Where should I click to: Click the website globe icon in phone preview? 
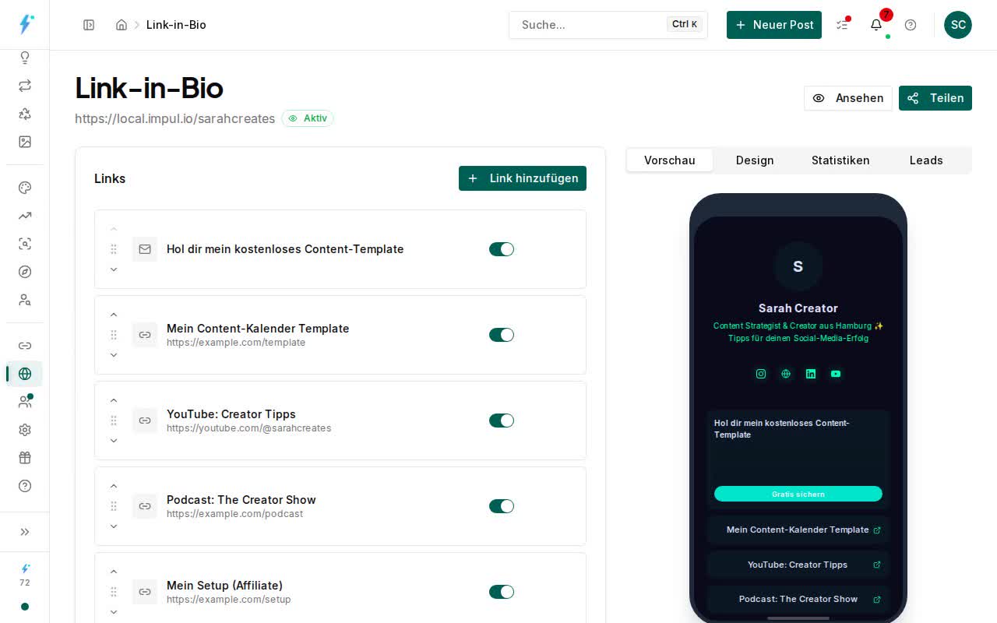click(786, 374)
